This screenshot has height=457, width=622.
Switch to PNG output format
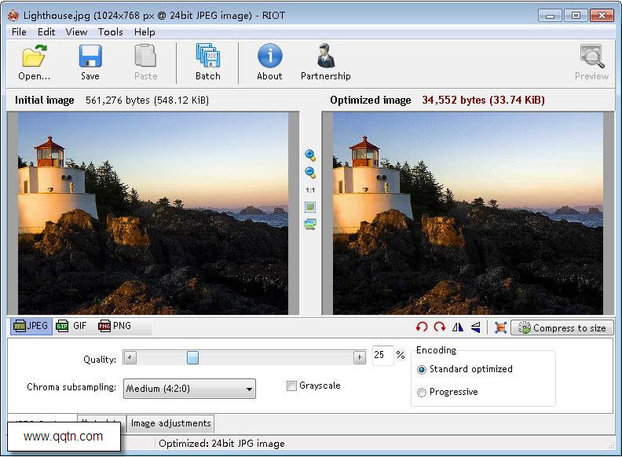tap(115, 326)
